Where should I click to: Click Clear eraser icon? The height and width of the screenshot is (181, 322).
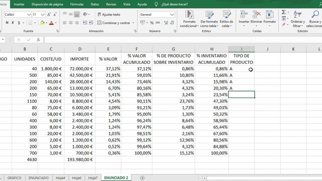284,25
